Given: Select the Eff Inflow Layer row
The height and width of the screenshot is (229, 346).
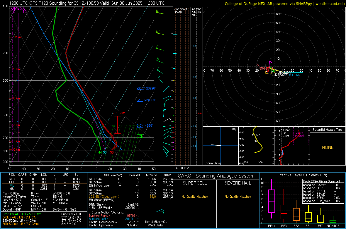Looking at the screenshot, I should click(131, 185).
